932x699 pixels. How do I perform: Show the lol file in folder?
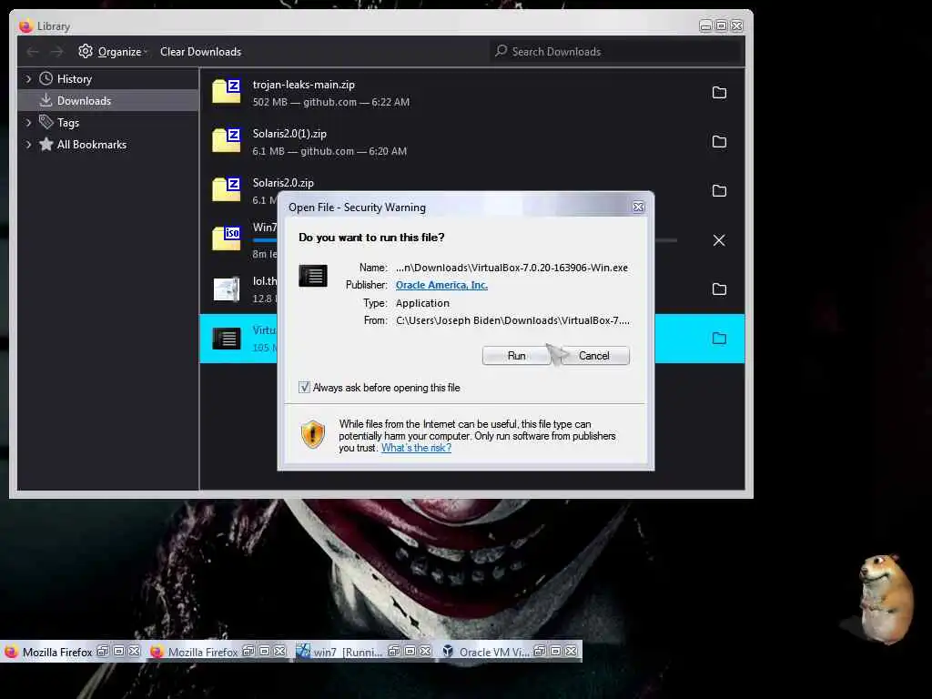click(719, 289)
